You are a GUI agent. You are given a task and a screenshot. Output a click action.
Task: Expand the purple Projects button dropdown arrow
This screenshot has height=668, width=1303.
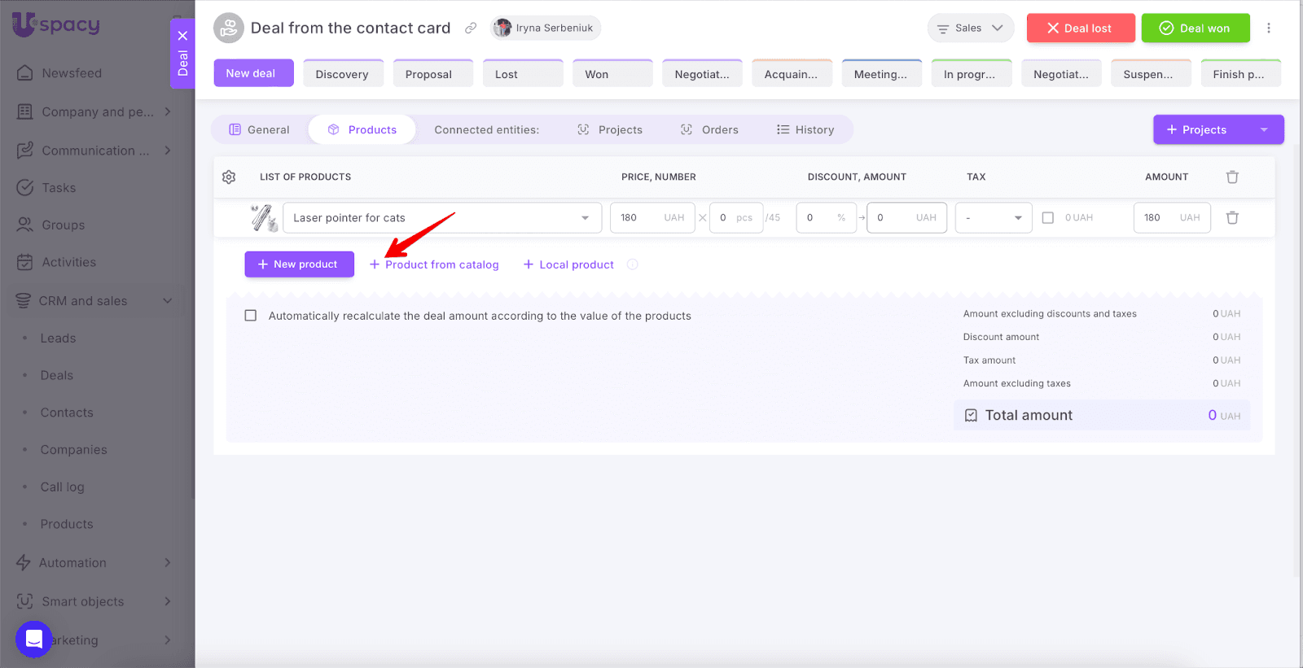coord(1264,130)
